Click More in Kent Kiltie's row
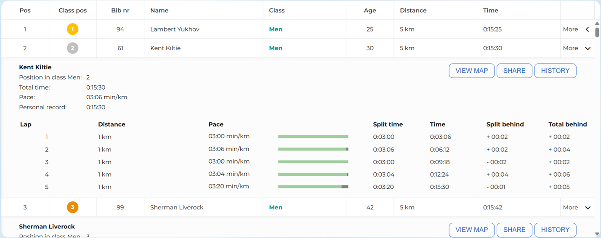 click(x=570, y=48)
